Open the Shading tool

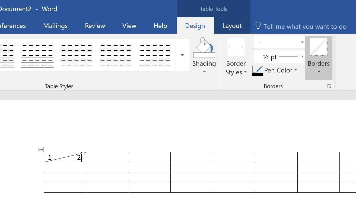point(204,58)
